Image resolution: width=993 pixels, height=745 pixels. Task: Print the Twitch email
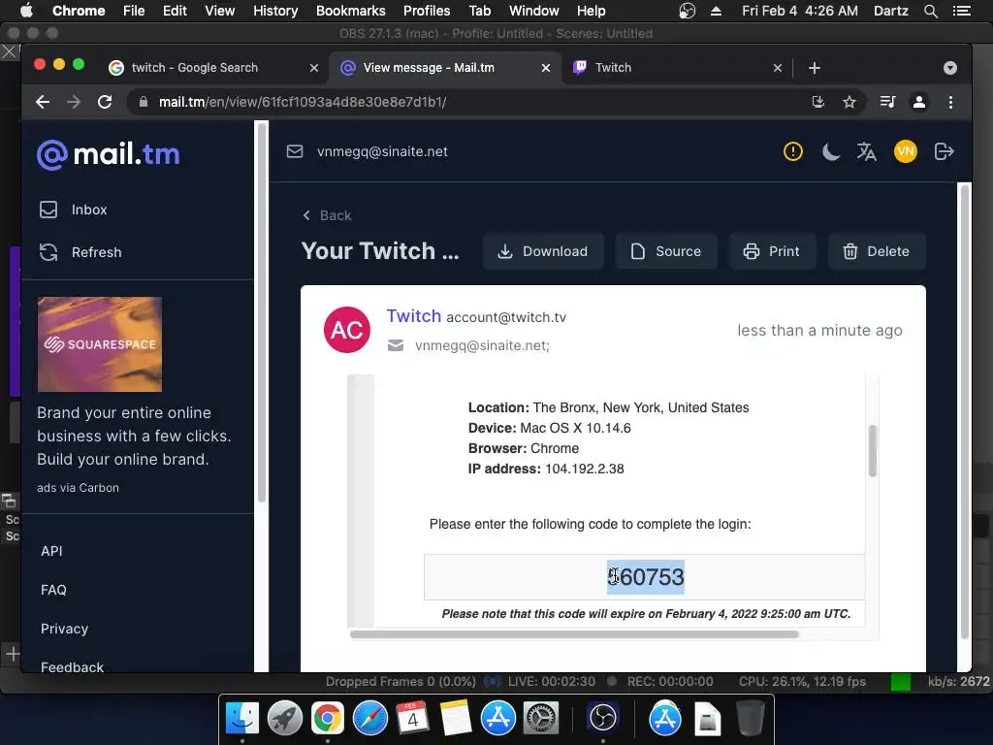coord(772,251)
